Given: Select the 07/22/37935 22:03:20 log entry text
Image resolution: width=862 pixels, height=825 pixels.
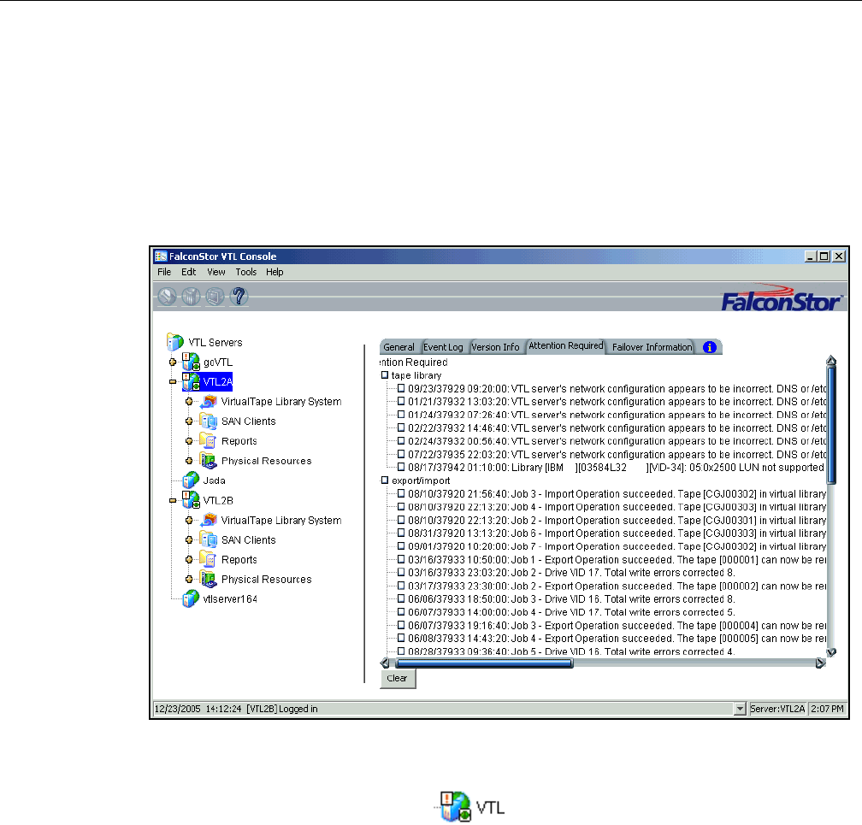Looking at the screenshot, I should pyautogui.click(x=617, y=455).
